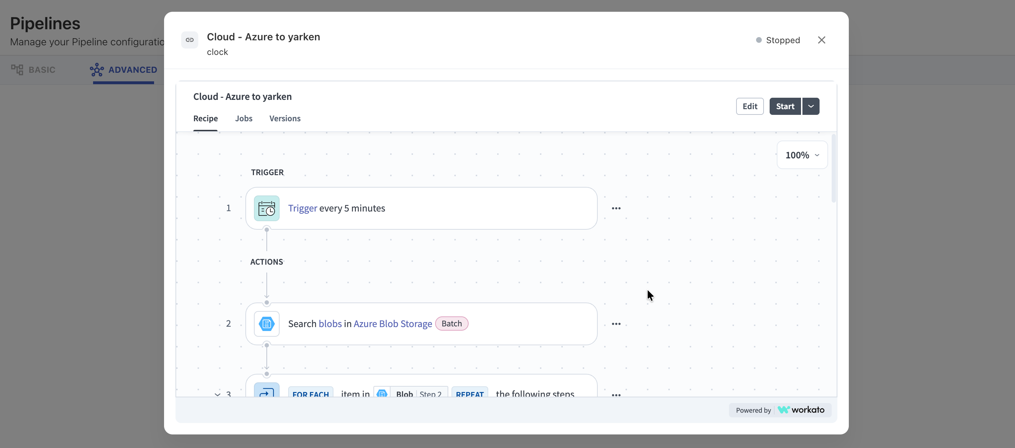The image size is (1015, 448).
Task: Click the recipe name above the Recipe tab
Action: click(242, 97)
